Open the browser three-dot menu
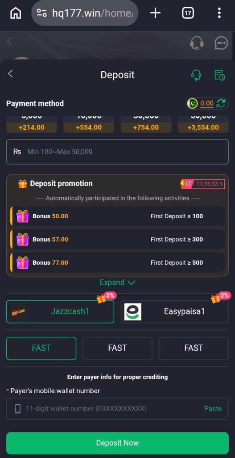235x458 pixels. click(219, 13)
